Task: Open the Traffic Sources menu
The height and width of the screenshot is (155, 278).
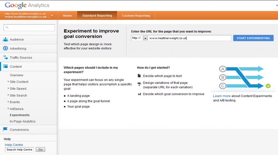Action: (29, 58)
